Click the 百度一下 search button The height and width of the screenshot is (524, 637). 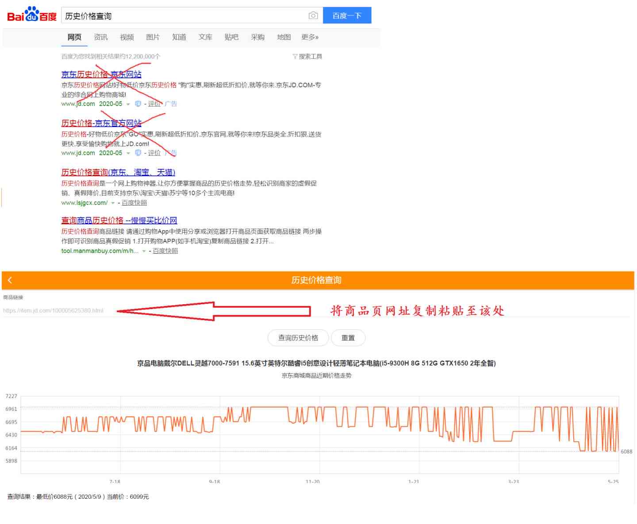point(347,15)
